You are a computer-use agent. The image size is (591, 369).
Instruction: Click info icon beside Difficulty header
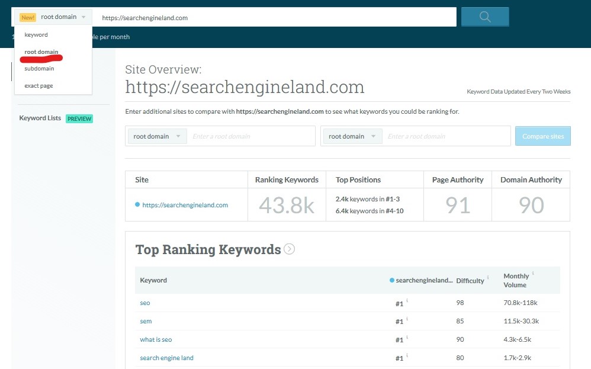click(x=488, y=277)
